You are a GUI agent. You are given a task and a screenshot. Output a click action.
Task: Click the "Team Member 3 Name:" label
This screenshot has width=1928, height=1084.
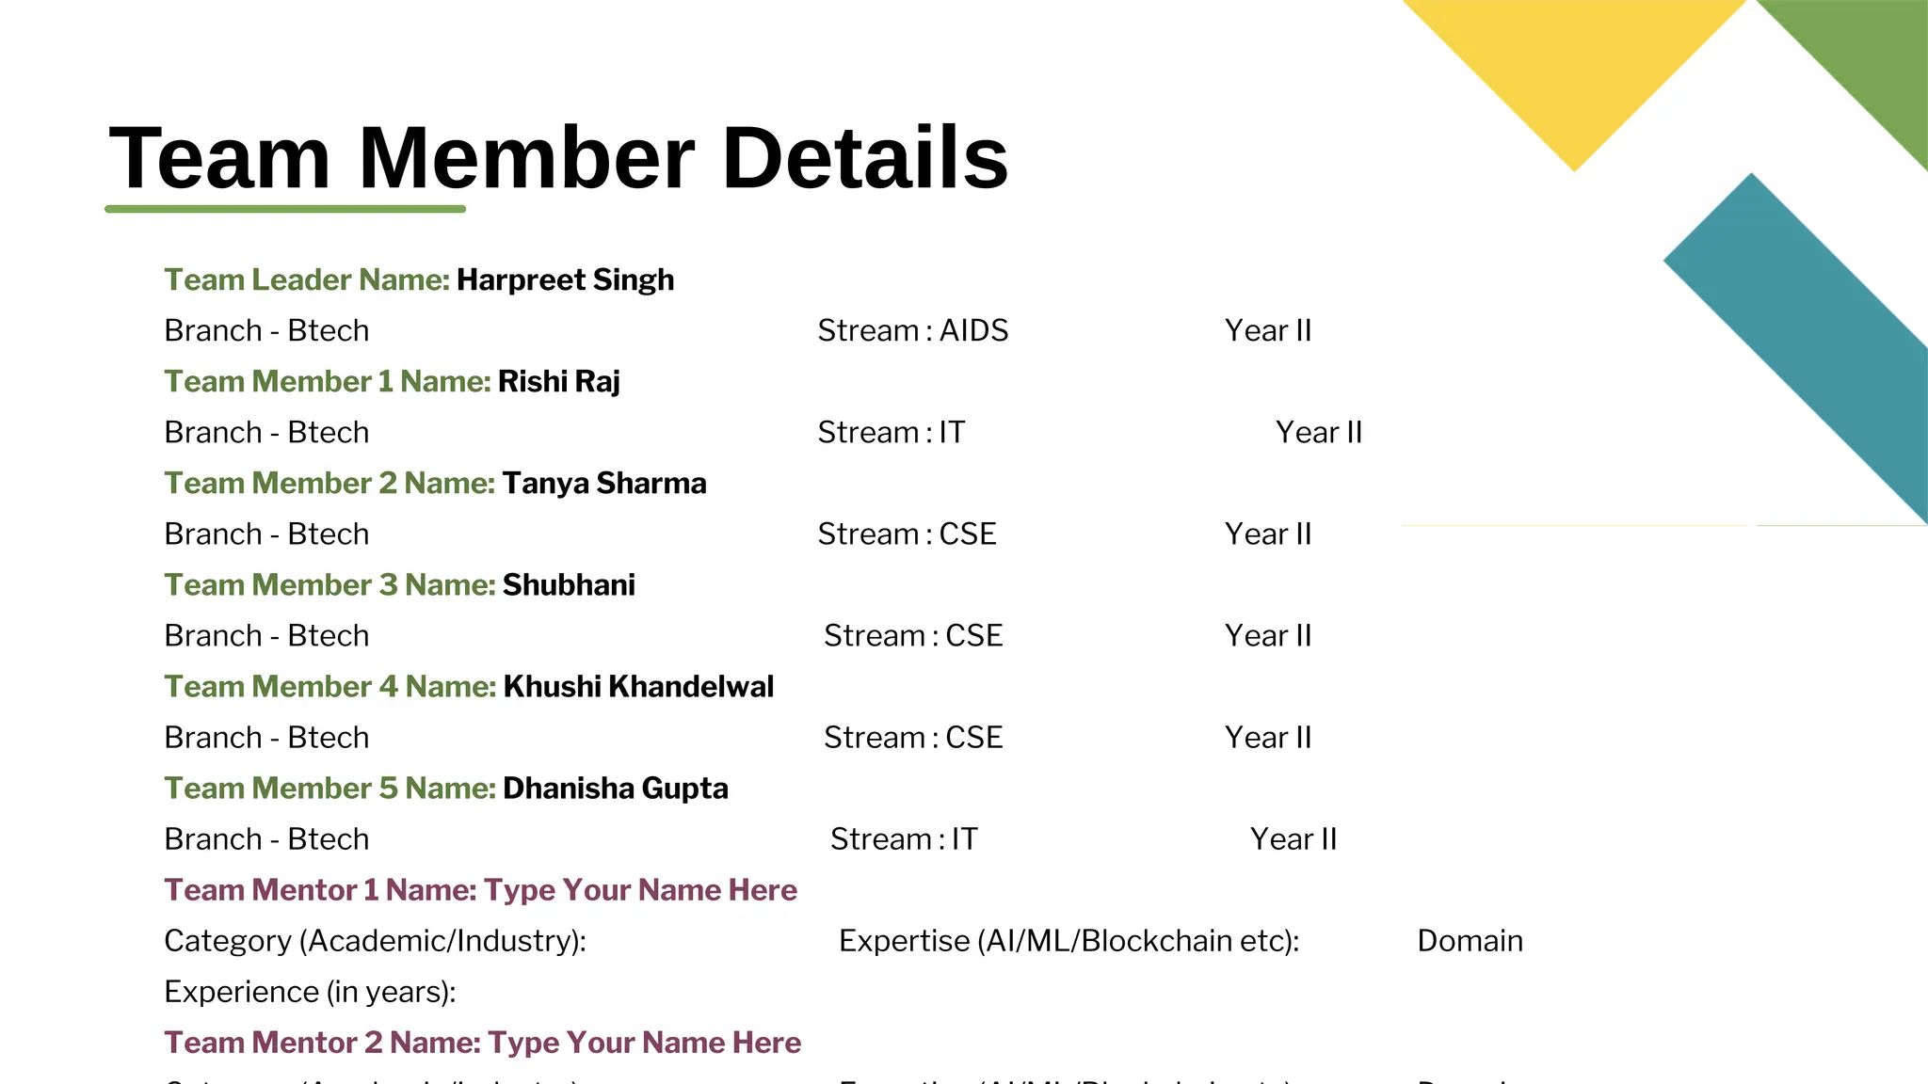[329, 585]
